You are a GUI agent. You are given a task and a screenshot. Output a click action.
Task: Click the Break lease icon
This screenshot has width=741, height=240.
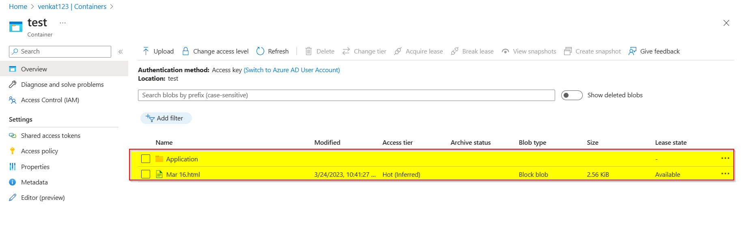(455, 51)
